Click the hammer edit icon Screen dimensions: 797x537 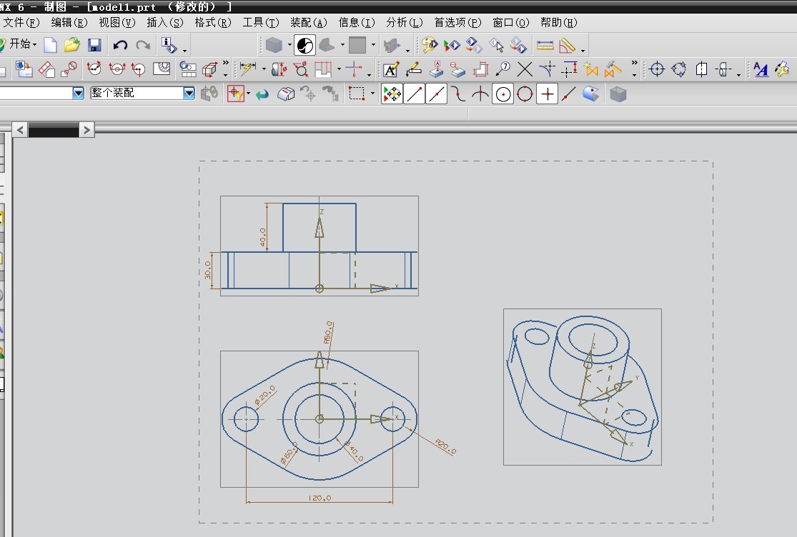(x=613, y=69)
